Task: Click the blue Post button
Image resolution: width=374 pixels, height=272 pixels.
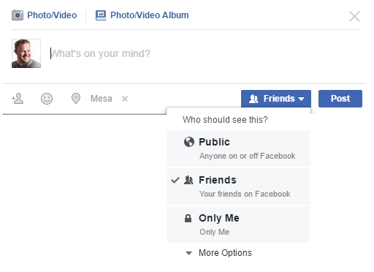Action: (340, 99)
